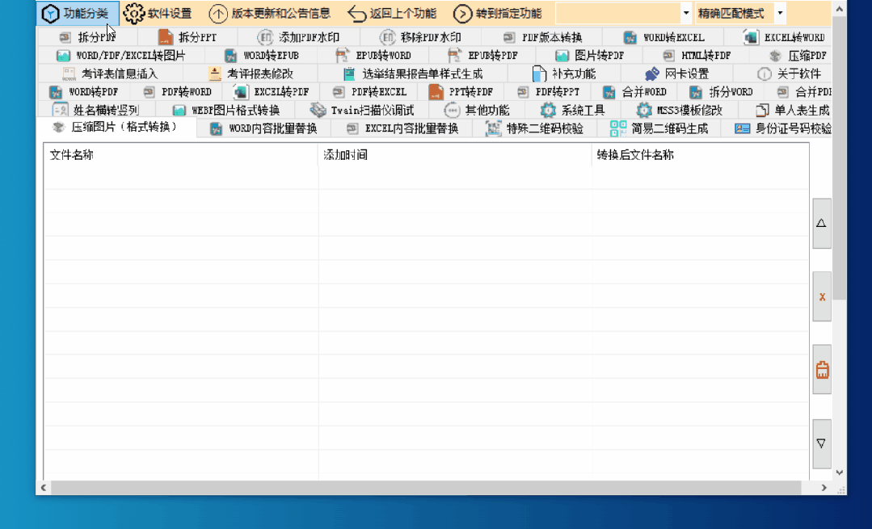The image size is (872, 529).
Task: Switch to the WORD内容批量替换 tab
Action: [x=258, y=128]
